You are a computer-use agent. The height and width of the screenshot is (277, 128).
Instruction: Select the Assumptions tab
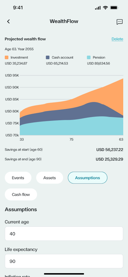[x=88, y=178]
